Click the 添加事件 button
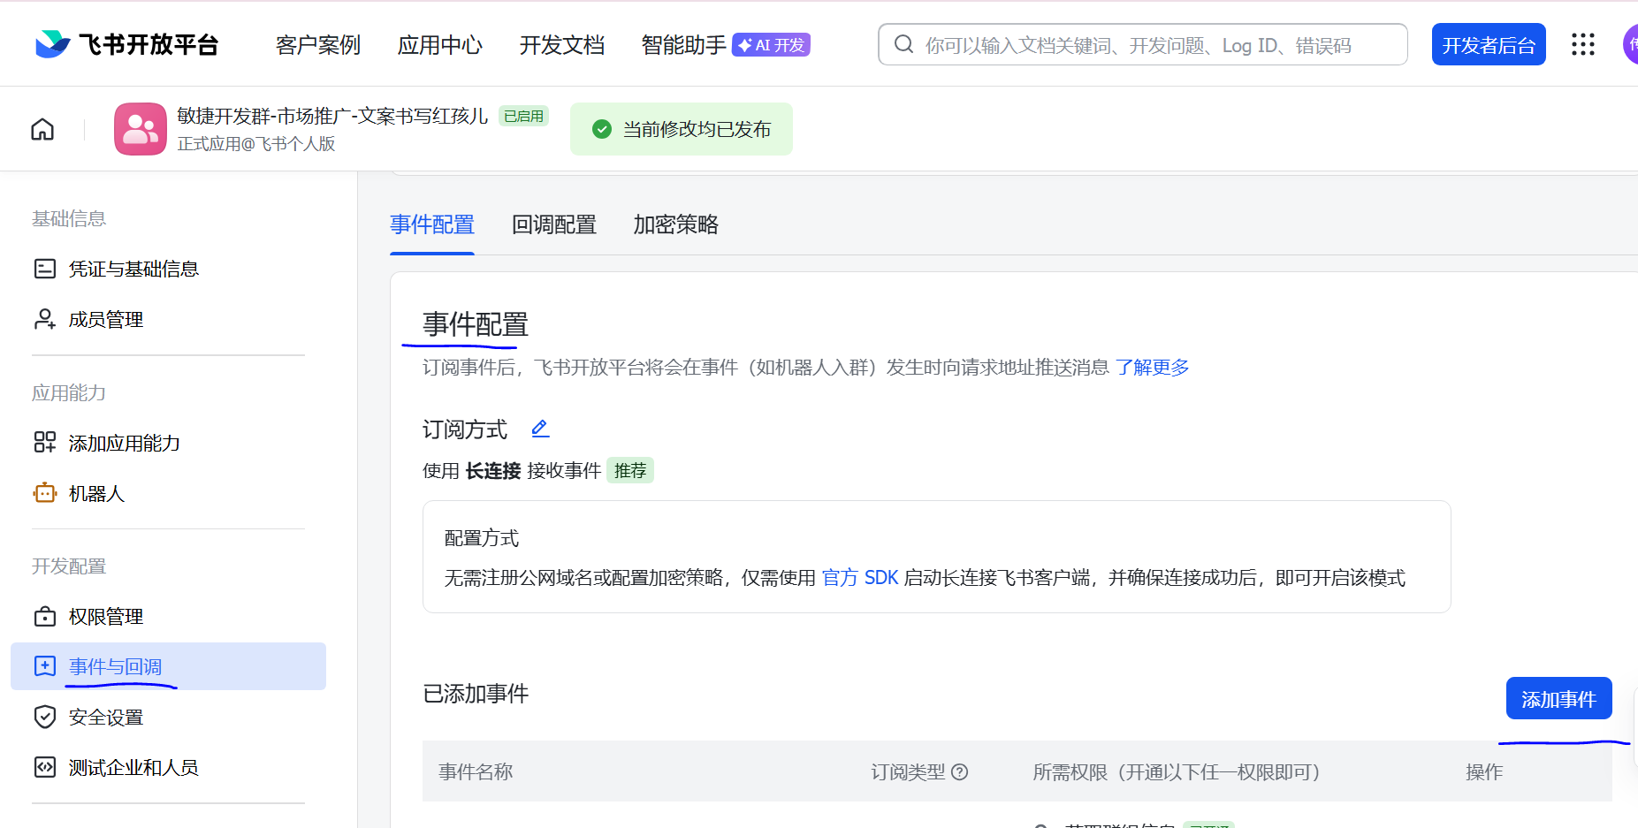 pos(1559,699)
